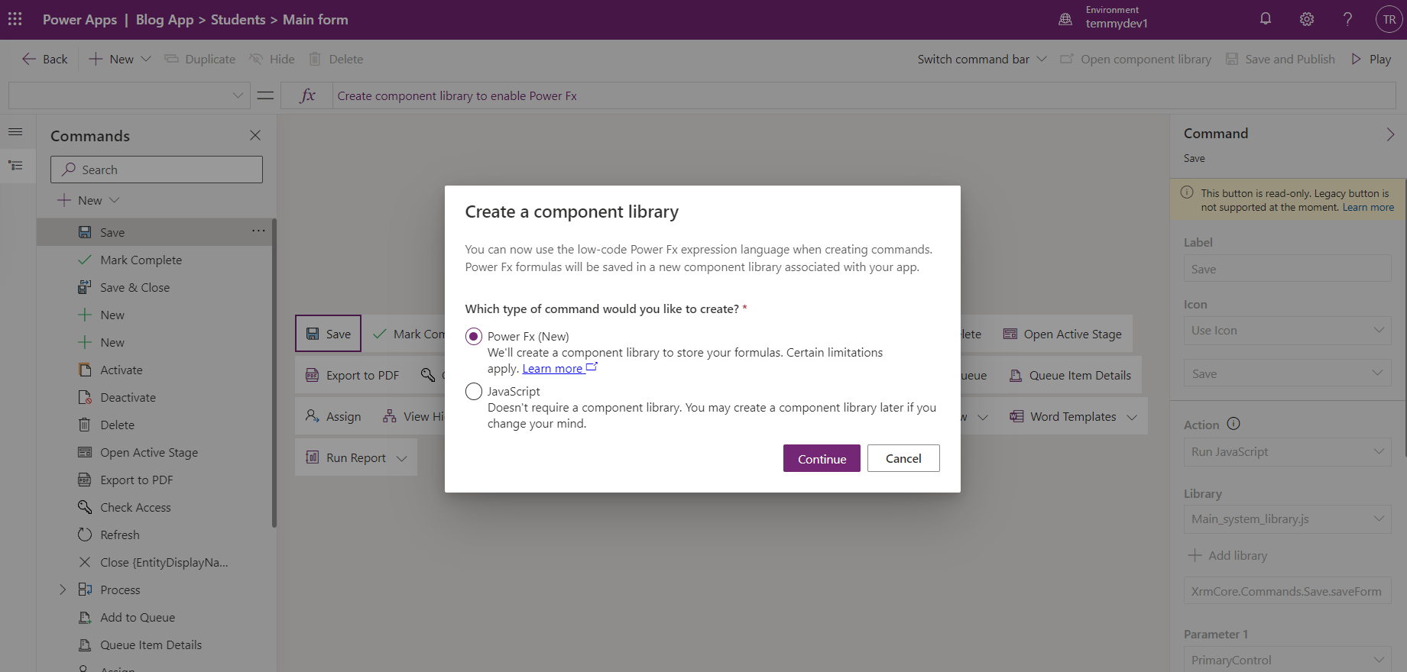The width and height of the screenshot is (1407, 672).
Task: Click Duplicate in the toolbar
Action: click(200, 59)
